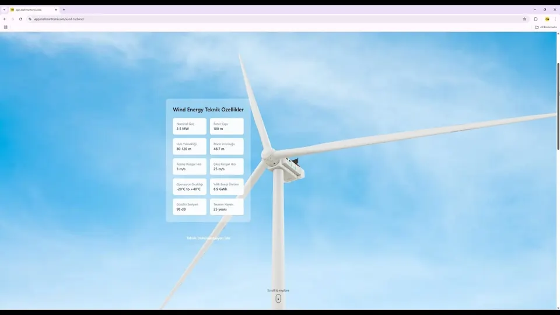
Task: Go forward in browser history
Action: (12, 19)
